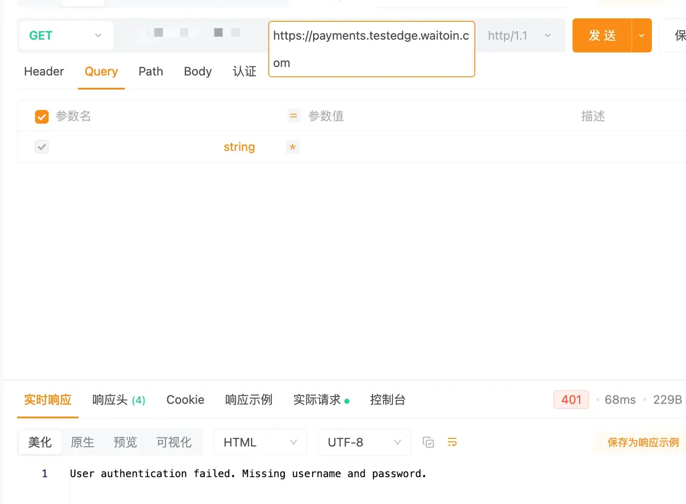The height and width of the screenshot is (504, 686).
Task: Select the 实时响应 tab
Action: [48, 400]
